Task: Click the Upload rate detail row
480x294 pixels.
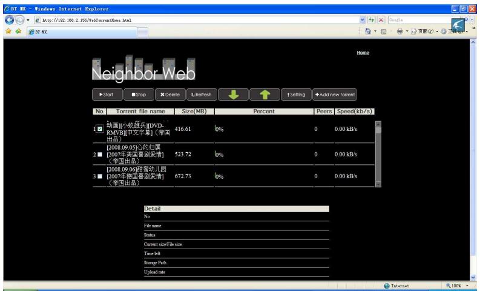Action: coord(236,272)
